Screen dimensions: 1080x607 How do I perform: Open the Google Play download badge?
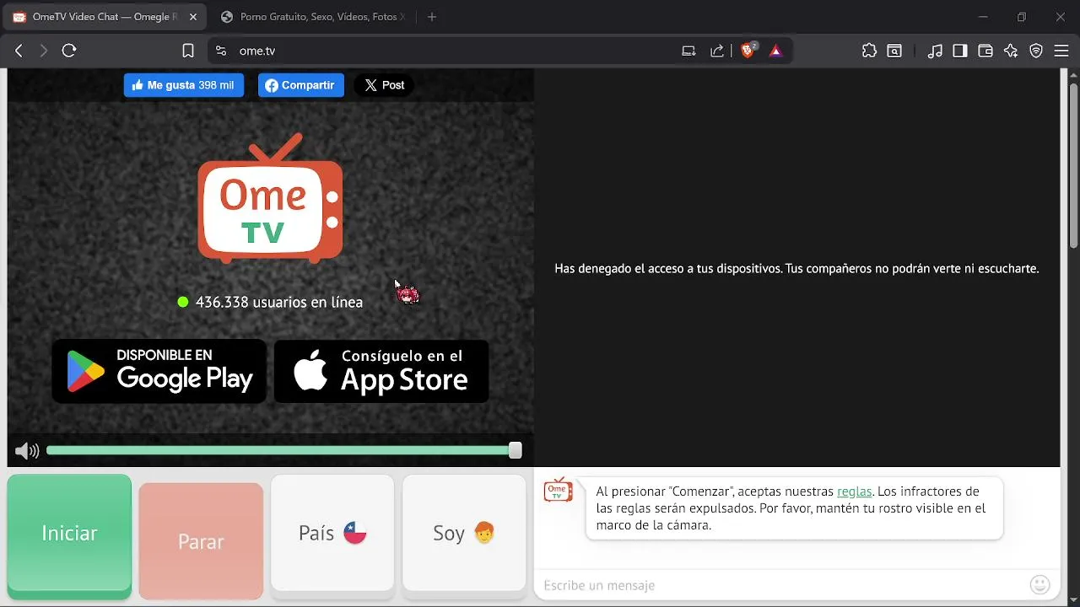click(x=159, y=372)
